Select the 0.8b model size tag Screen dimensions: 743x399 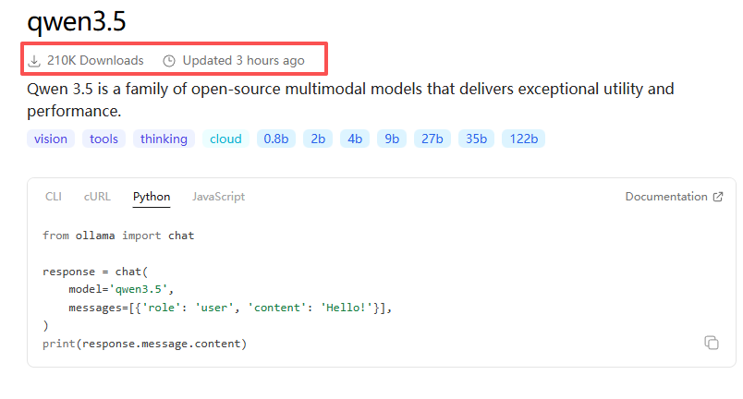click(276, 139)
